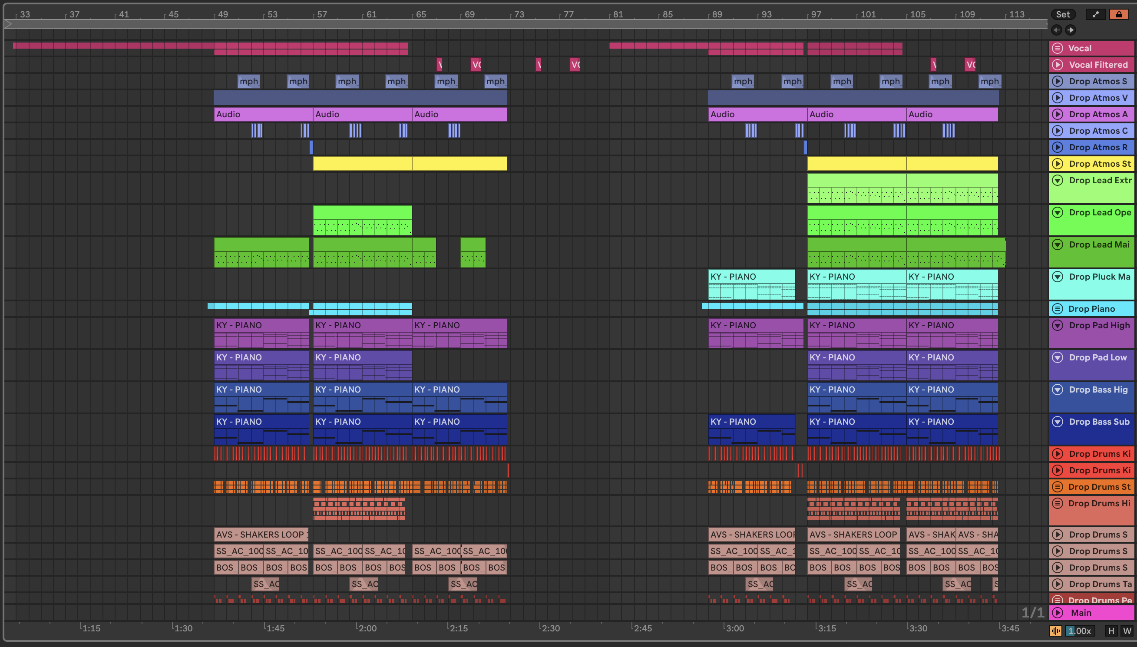
Task: Toggle the automation lock icon
Action: point(1119,14)
